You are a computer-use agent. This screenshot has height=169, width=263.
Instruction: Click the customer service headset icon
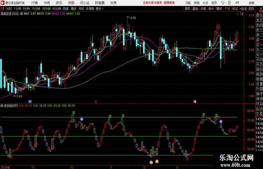pyautogui.click(x=223, y=3)
